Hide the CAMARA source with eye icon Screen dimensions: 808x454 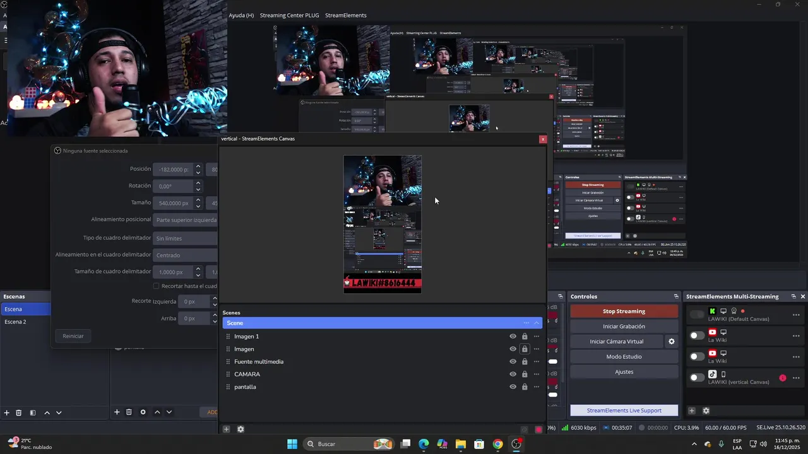pyautogui.click(x=513, y=374)
